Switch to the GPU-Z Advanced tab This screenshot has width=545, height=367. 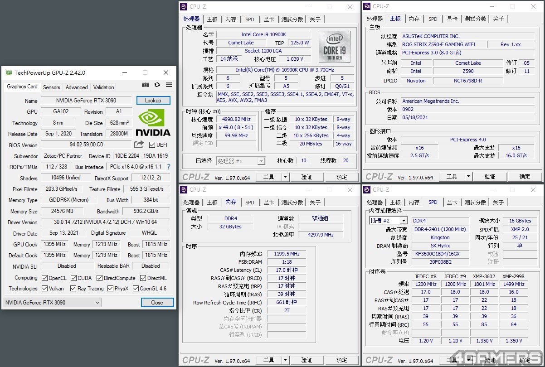77,87
